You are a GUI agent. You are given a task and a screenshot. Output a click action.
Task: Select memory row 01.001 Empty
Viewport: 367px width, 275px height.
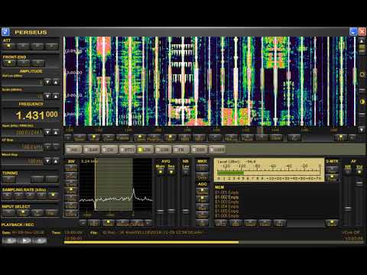click(226, 192)
